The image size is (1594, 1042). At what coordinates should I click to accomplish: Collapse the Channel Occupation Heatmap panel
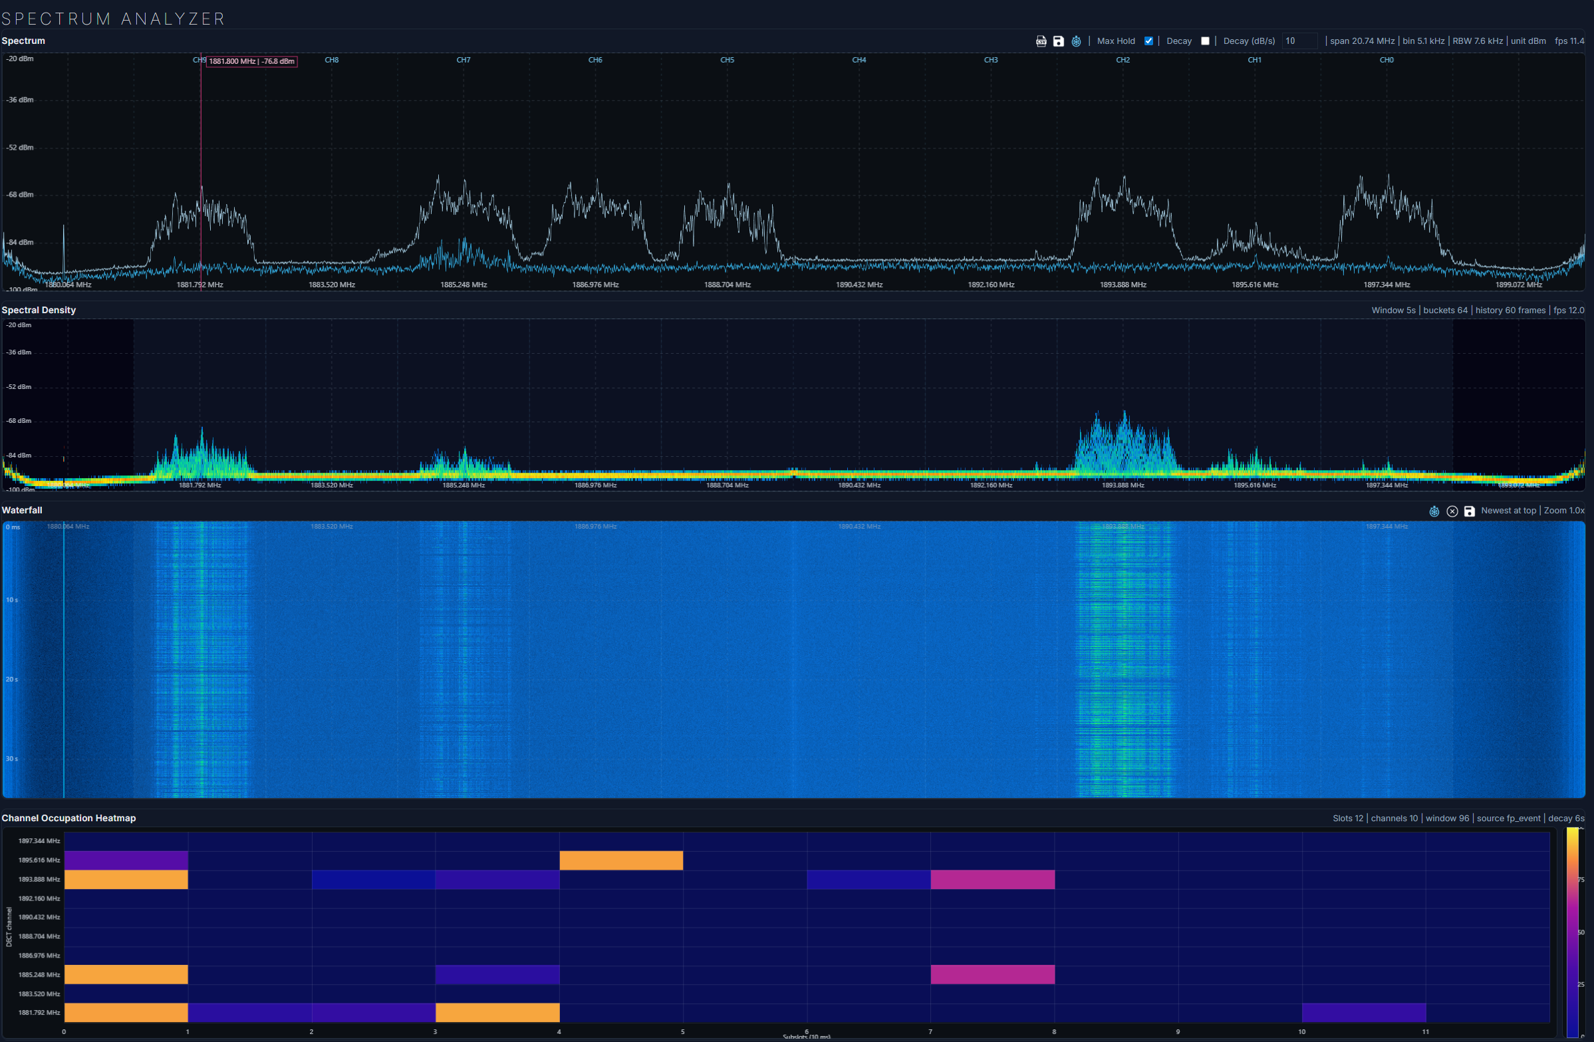[x=69, y=819]
